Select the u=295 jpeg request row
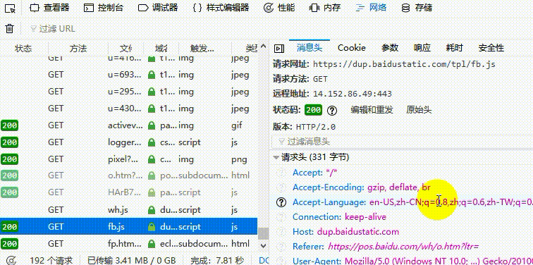The width and height of the screenshot is (533, 265). click(128, 92)
